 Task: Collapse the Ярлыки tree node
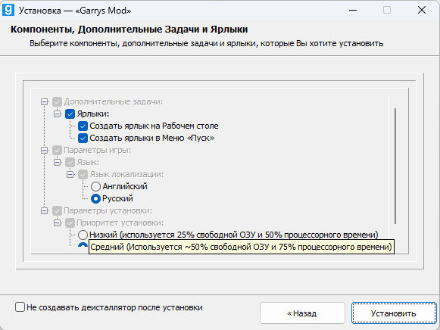tap(58, 114)
